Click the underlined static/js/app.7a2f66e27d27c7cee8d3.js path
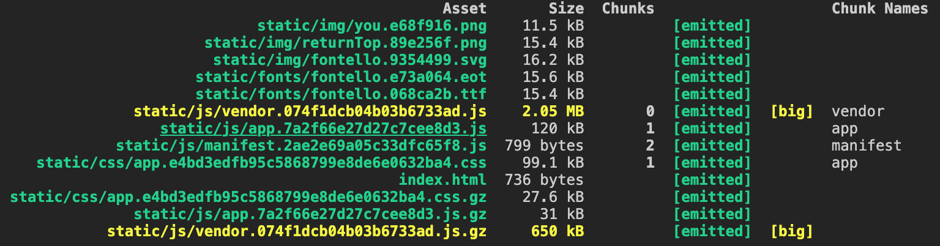This screenshot has height=246, width=940. click(x=323, y=129)
